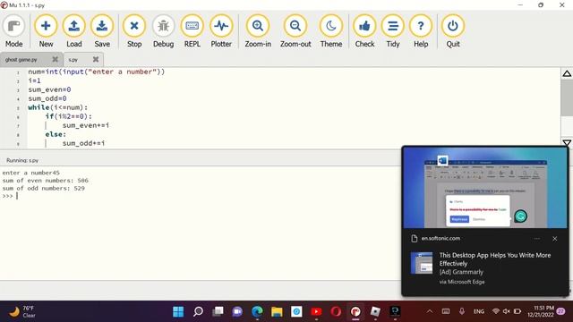The height and width of the screenshot is (322, 573).
Task: Open the "This Desktop App Helps You Write" notification
Action: coord(495,259)
